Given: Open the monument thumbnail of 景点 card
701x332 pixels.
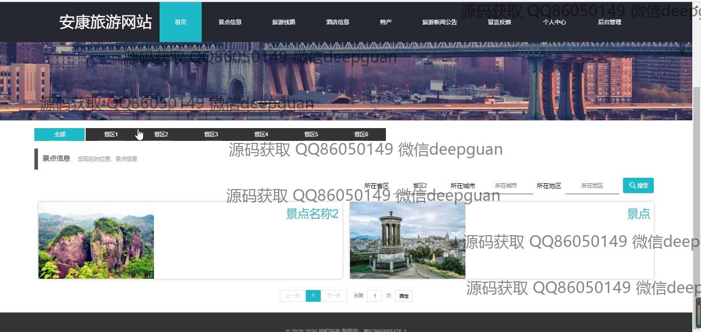Looking at the screenshot, I should pos(407,240).
